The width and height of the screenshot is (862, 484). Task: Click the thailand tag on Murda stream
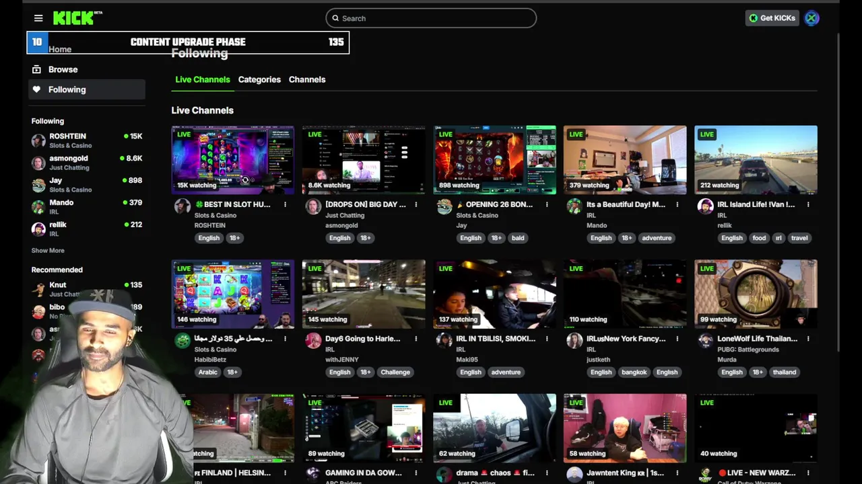click(785, 372)
